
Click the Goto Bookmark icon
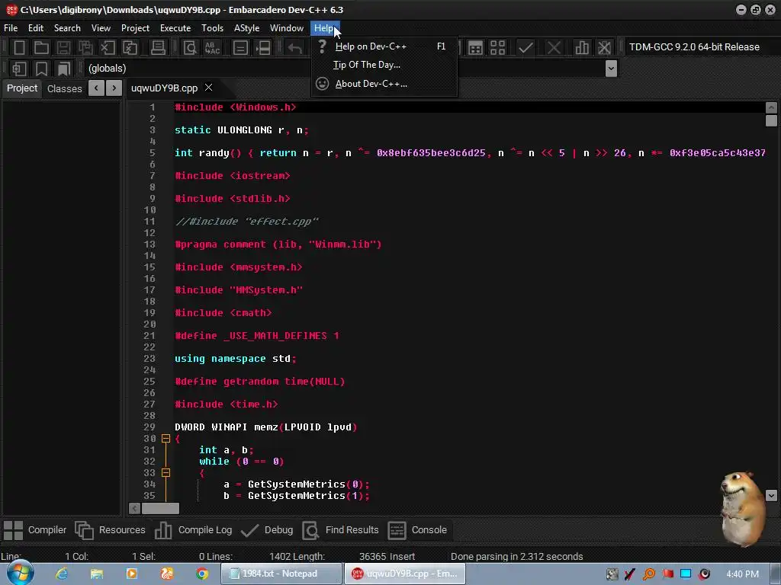tap(64, 68)
